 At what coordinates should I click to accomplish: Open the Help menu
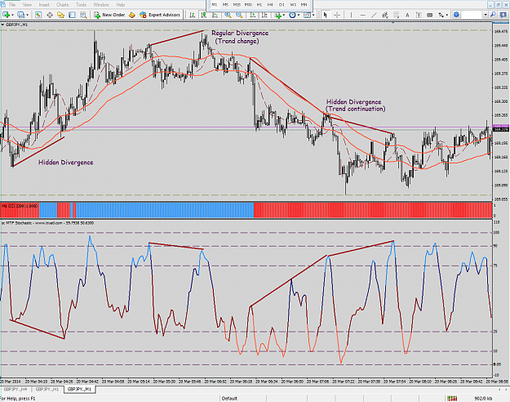pos(120,5)
